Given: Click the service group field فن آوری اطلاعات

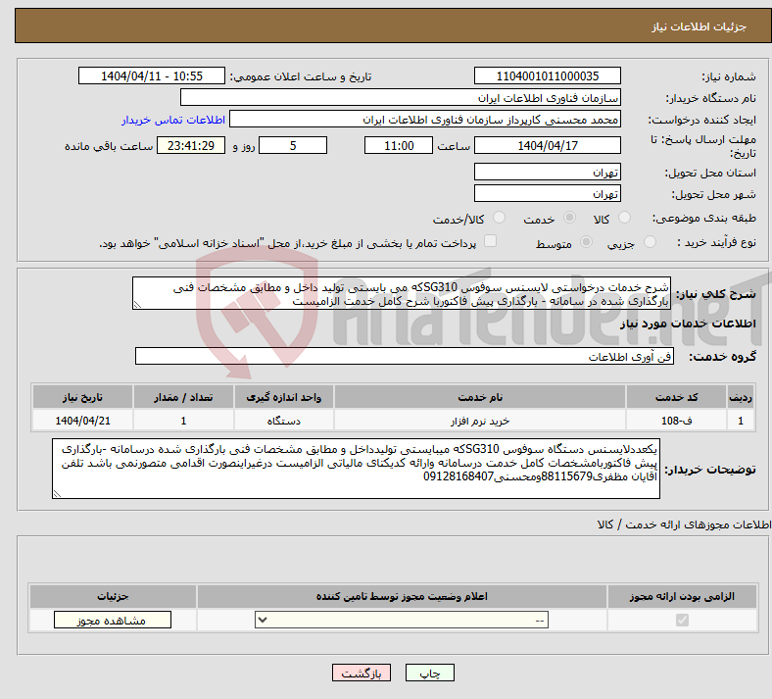Looking at the screenshot, I should point(405,356).
